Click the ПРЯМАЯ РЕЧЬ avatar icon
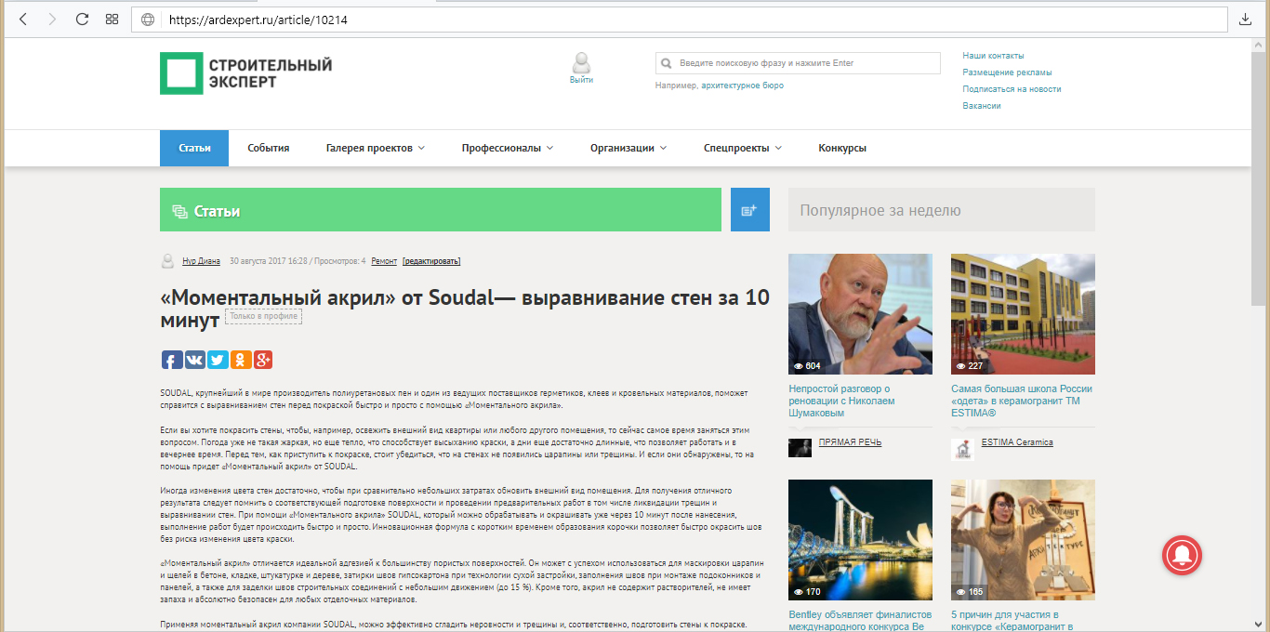The image size is (1270, 632). tap(800, 448)
